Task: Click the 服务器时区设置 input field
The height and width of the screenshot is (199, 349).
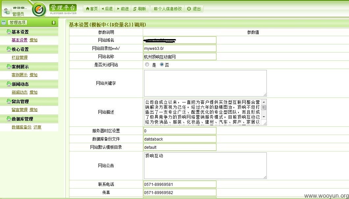Action: (x=180, y=131)
